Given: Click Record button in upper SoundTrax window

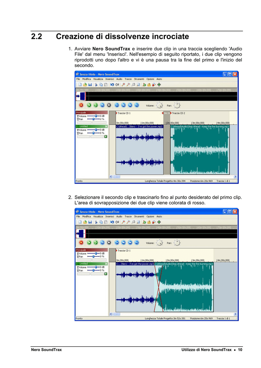Looking at the screenshot, I should [x=81, y=105].
